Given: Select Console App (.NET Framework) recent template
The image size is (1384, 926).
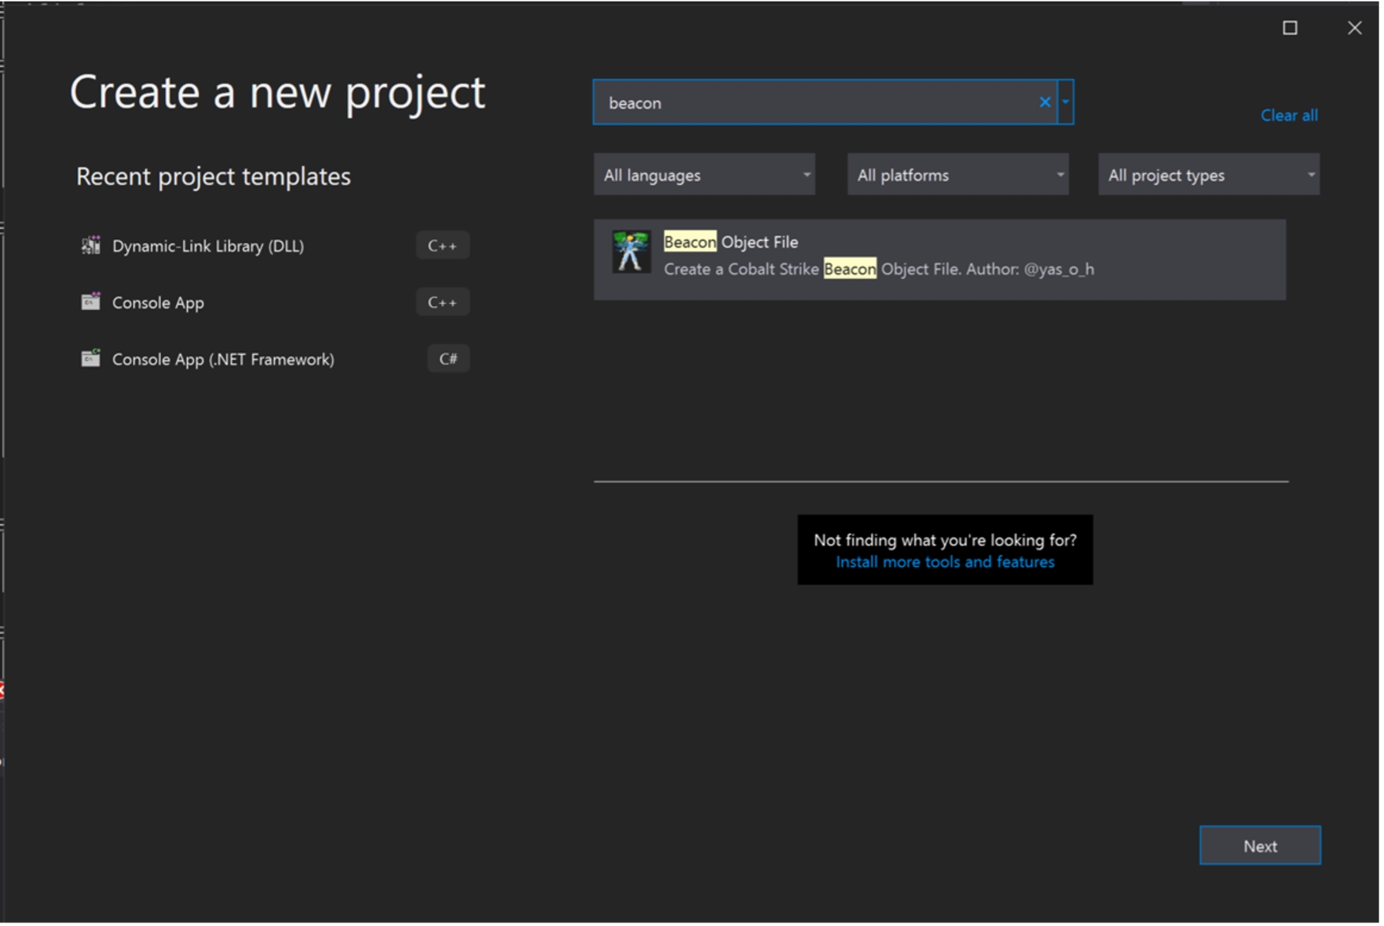Looking at the screenshot, I should click(223, 360).
